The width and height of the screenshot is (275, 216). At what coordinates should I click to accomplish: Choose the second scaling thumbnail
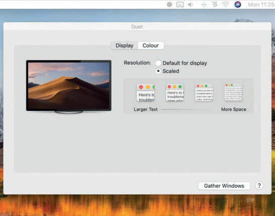click(x=175, y=93)
